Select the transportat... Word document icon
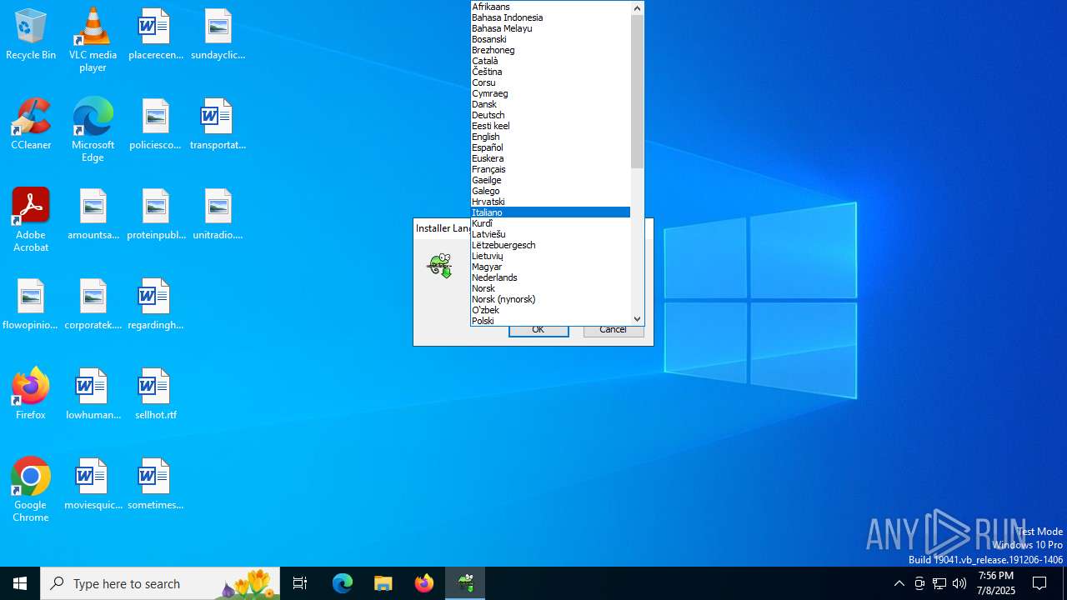The height and width of the screenshot is (600, 1067). click(218, 125)
